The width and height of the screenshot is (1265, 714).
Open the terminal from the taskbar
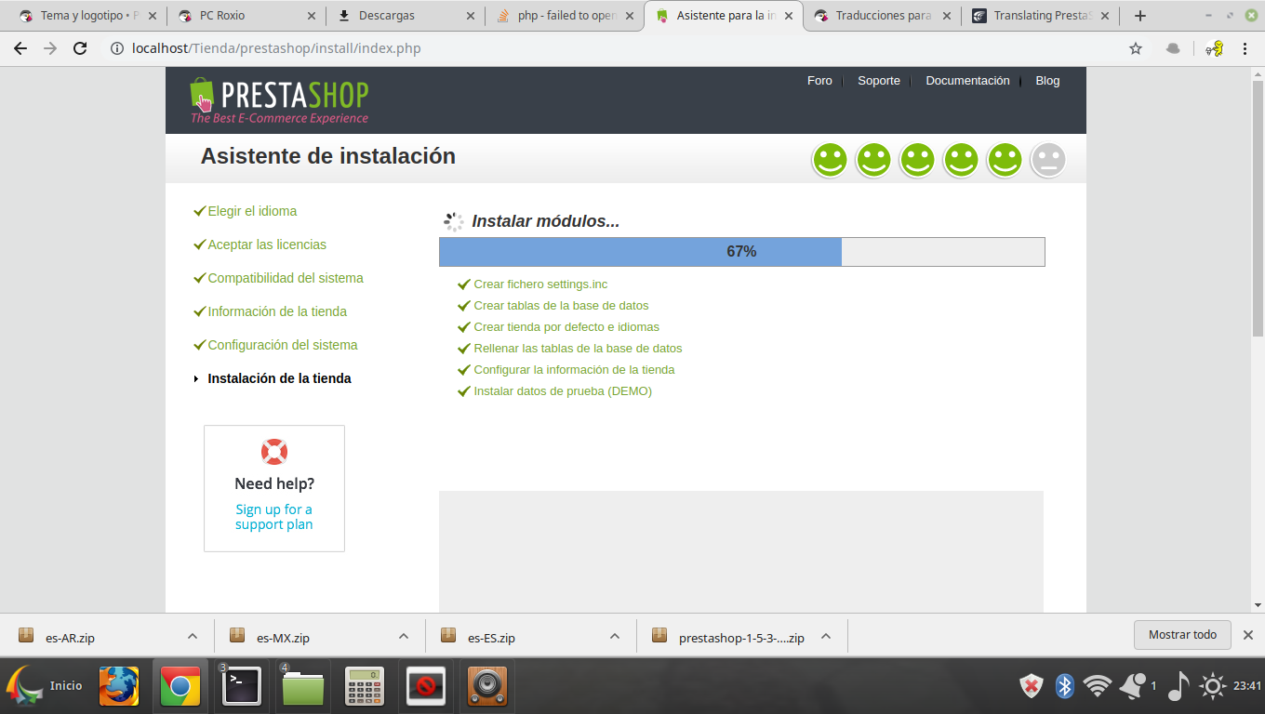[x=241, y=686]
